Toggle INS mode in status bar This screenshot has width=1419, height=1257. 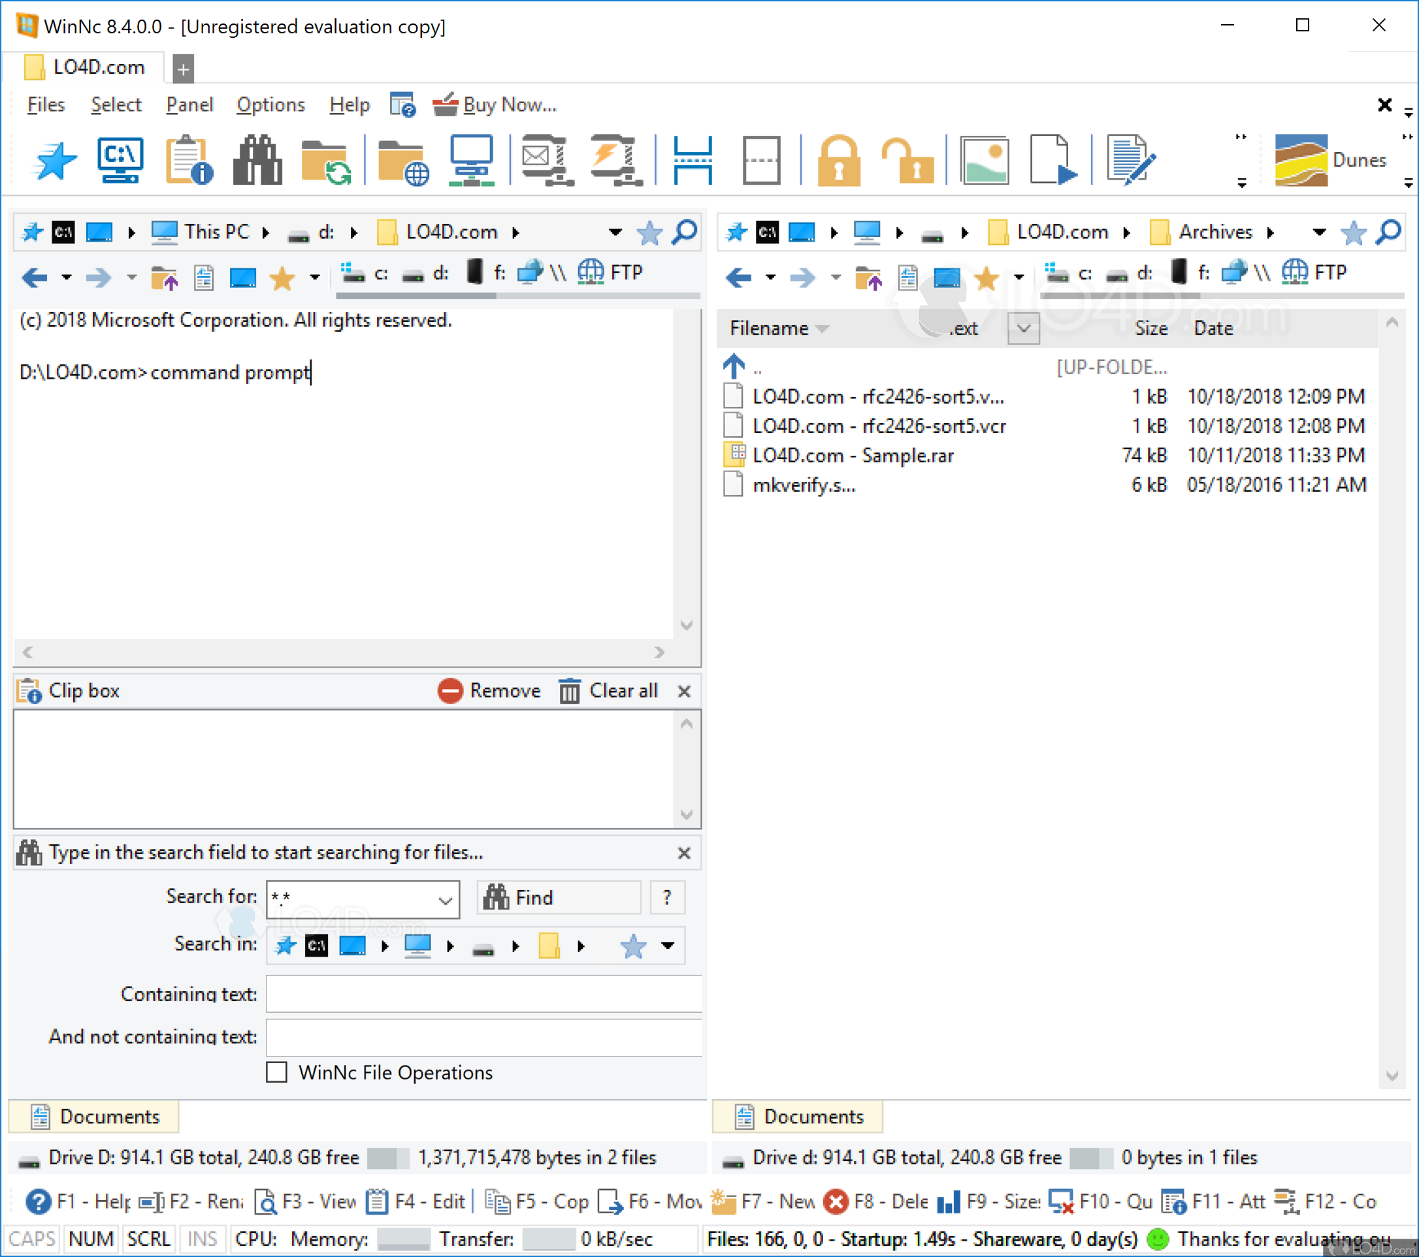pos(202,1239)
